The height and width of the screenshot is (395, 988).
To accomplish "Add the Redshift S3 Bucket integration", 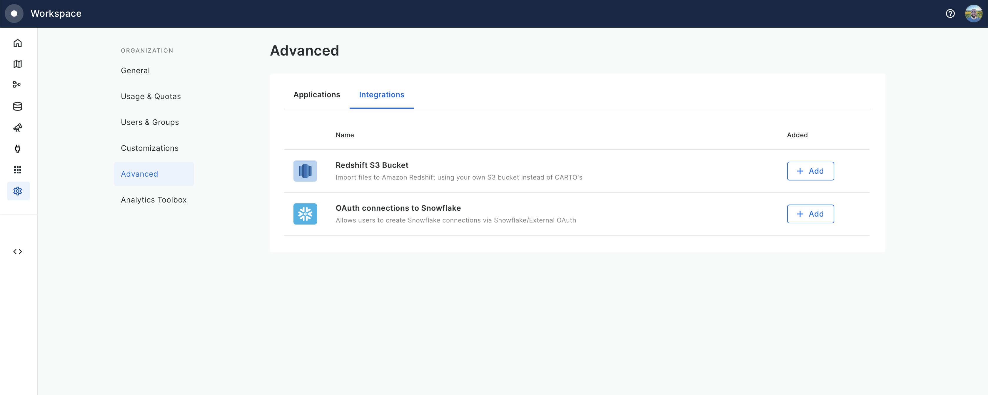I will pyautogui.click(x=810, y=171).
